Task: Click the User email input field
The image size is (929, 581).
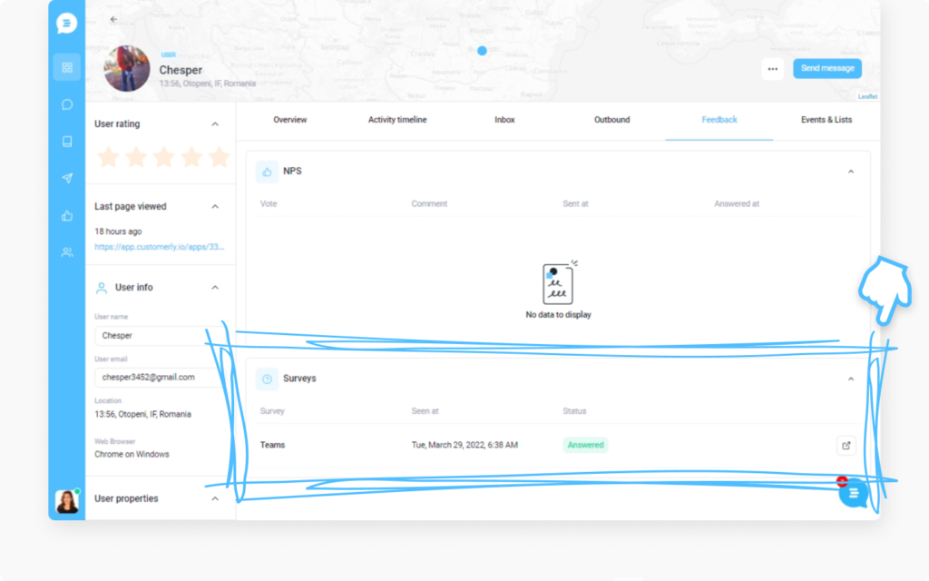Action: point(158,377)
